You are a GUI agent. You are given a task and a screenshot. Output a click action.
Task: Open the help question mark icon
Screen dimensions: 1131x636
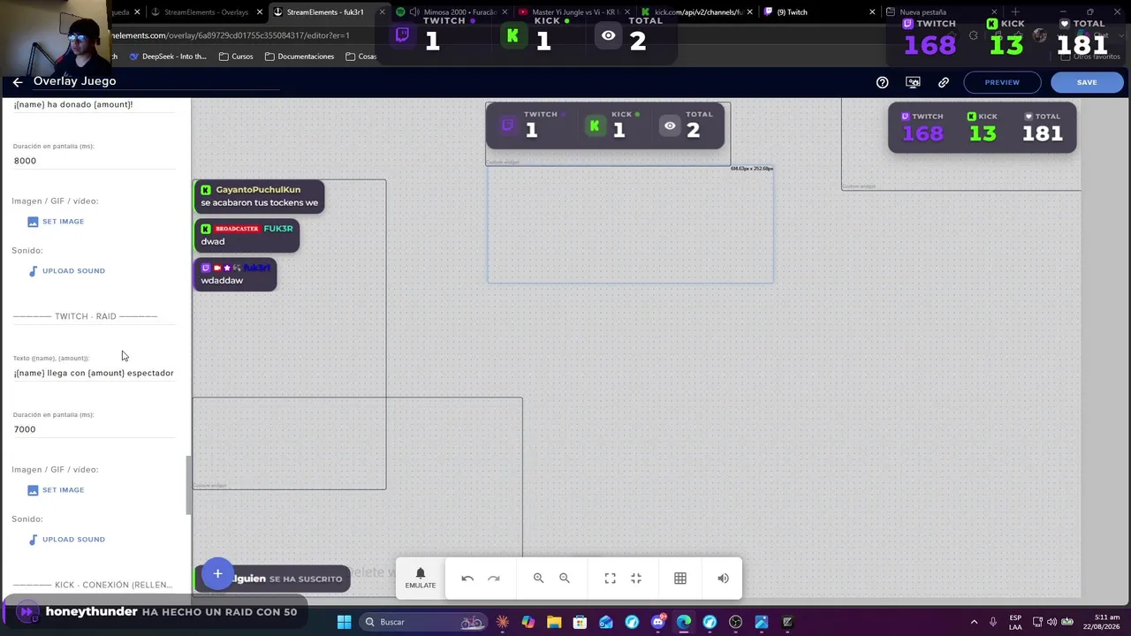[x=882, y=82]
